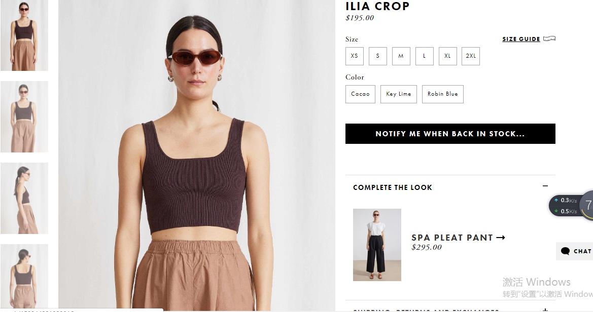Select size L
The height and width of the screenshot is (312, 593).
point(424,56)
